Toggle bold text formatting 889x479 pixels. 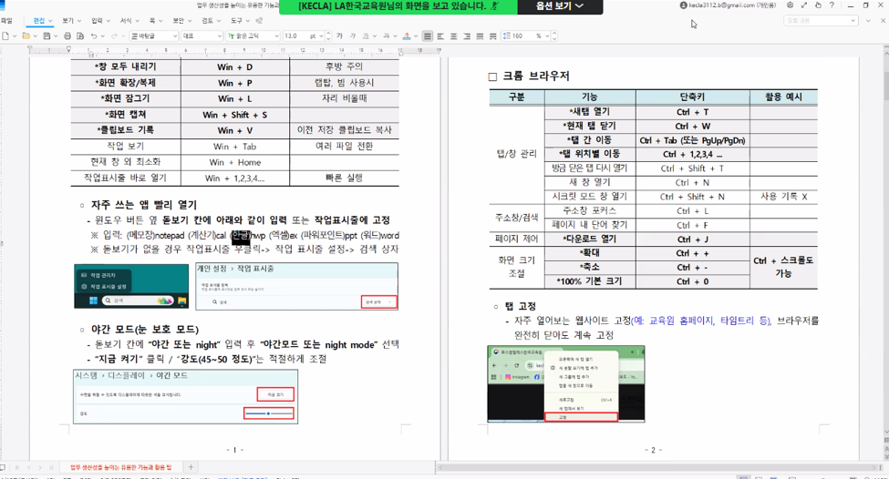point(340,36)
